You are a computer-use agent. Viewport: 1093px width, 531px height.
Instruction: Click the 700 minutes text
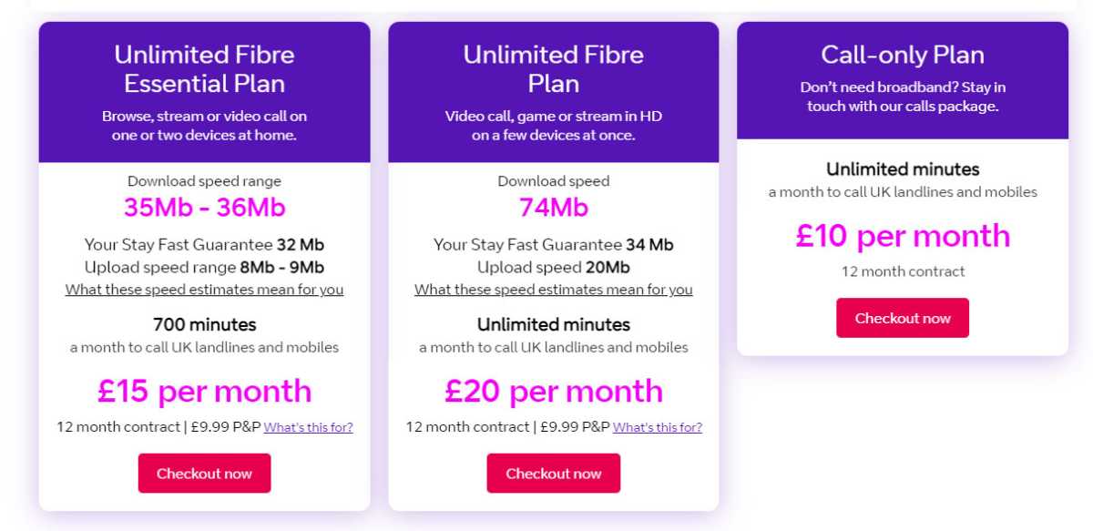click(x=204, y=324)
